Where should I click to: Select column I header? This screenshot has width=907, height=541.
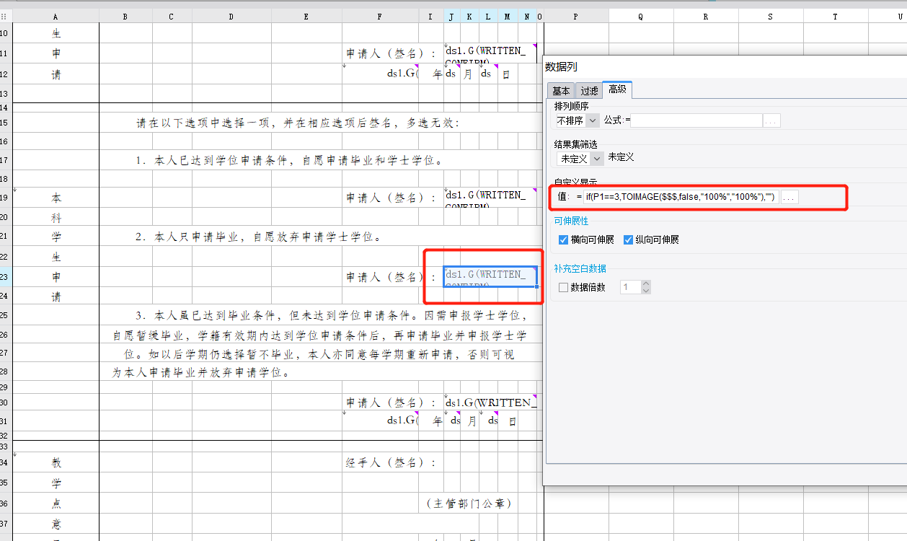(x=430, y=16)
